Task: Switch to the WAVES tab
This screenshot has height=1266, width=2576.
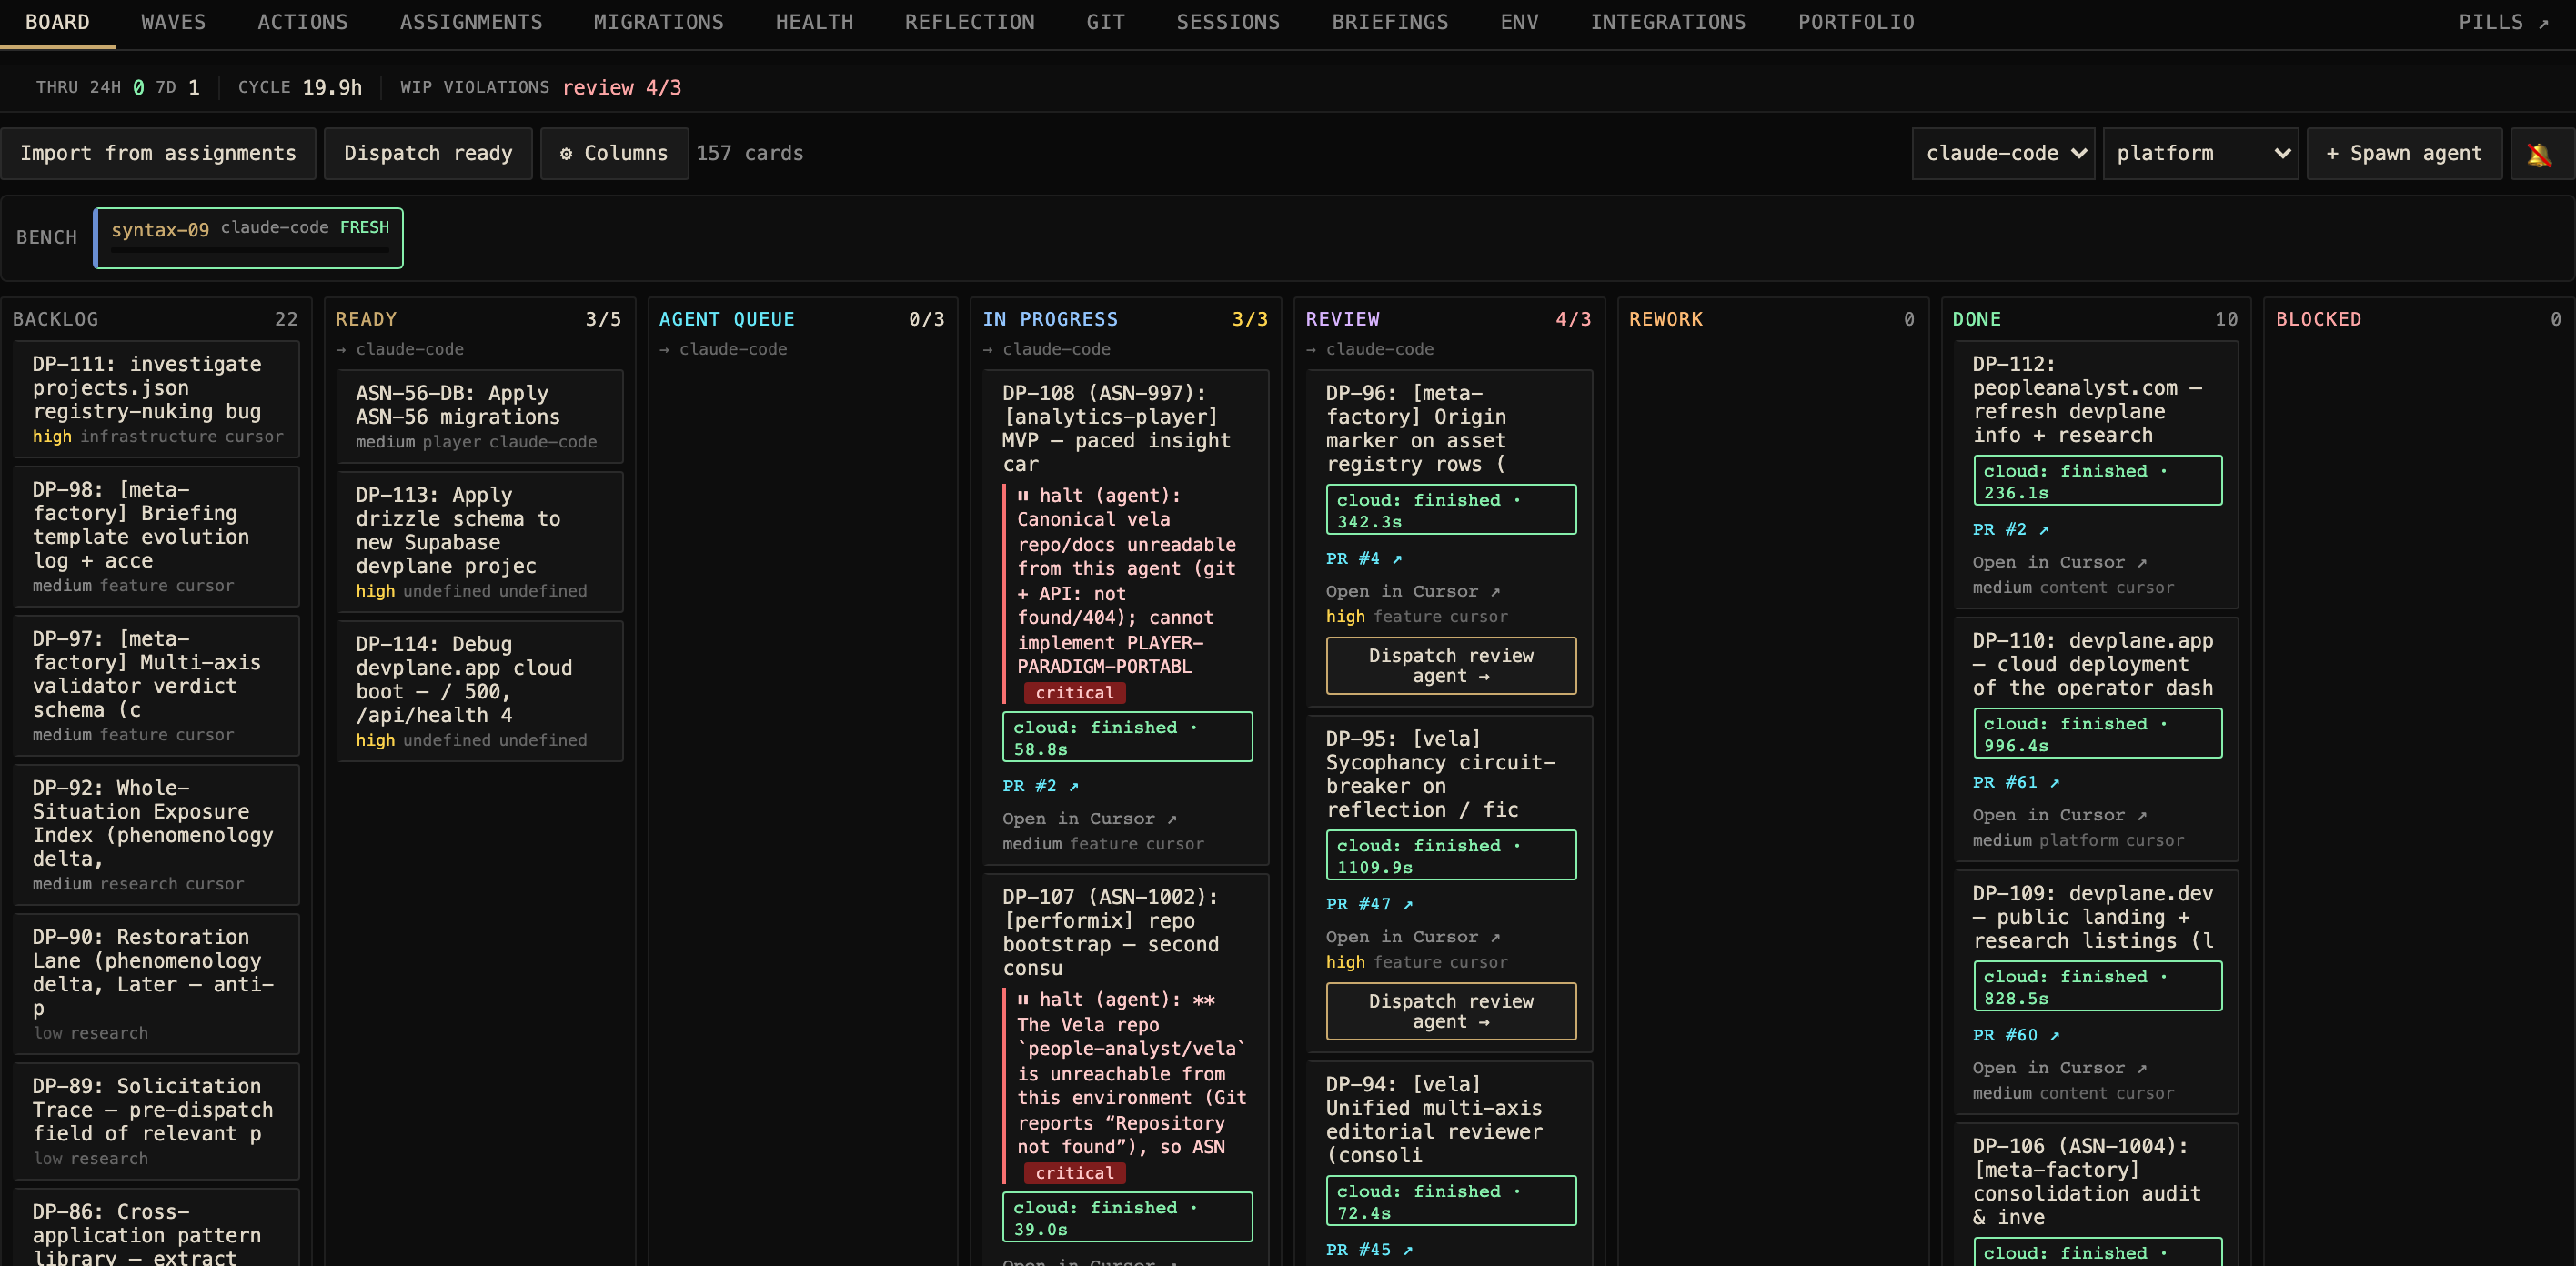Action: [x=173, y=22]
